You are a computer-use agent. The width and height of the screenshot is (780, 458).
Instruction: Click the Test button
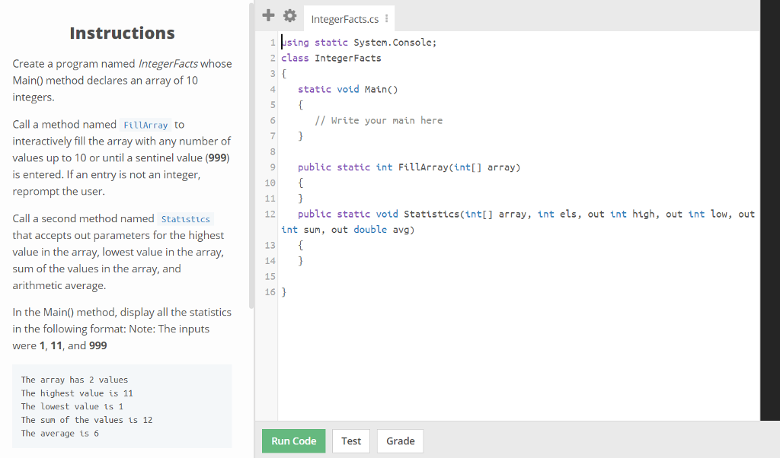[x=350, y=441]
